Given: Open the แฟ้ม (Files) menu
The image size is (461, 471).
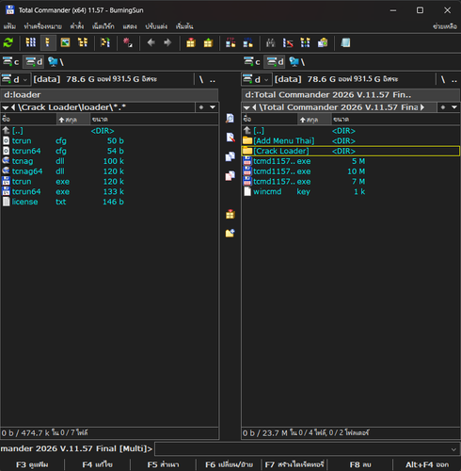Looking at the screenshot, I should 9,26.
